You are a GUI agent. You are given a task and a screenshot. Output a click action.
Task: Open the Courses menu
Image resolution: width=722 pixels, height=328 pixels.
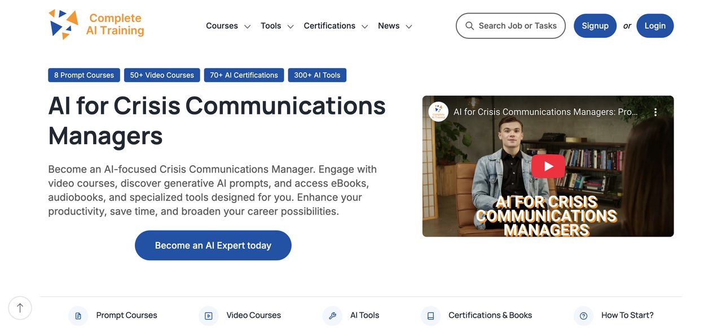(x=222, y=26)
